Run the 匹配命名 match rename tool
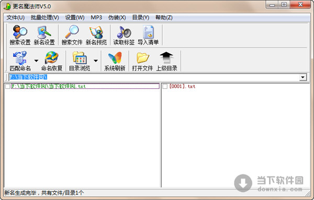314x200 pixels. 20,61
